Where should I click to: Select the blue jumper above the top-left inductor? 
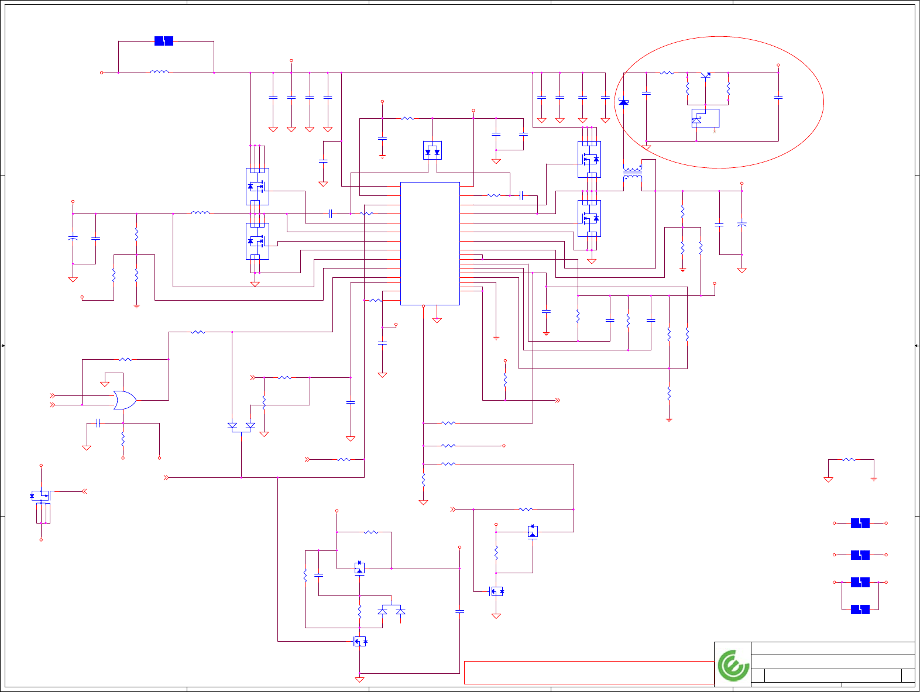coord(164,41)
